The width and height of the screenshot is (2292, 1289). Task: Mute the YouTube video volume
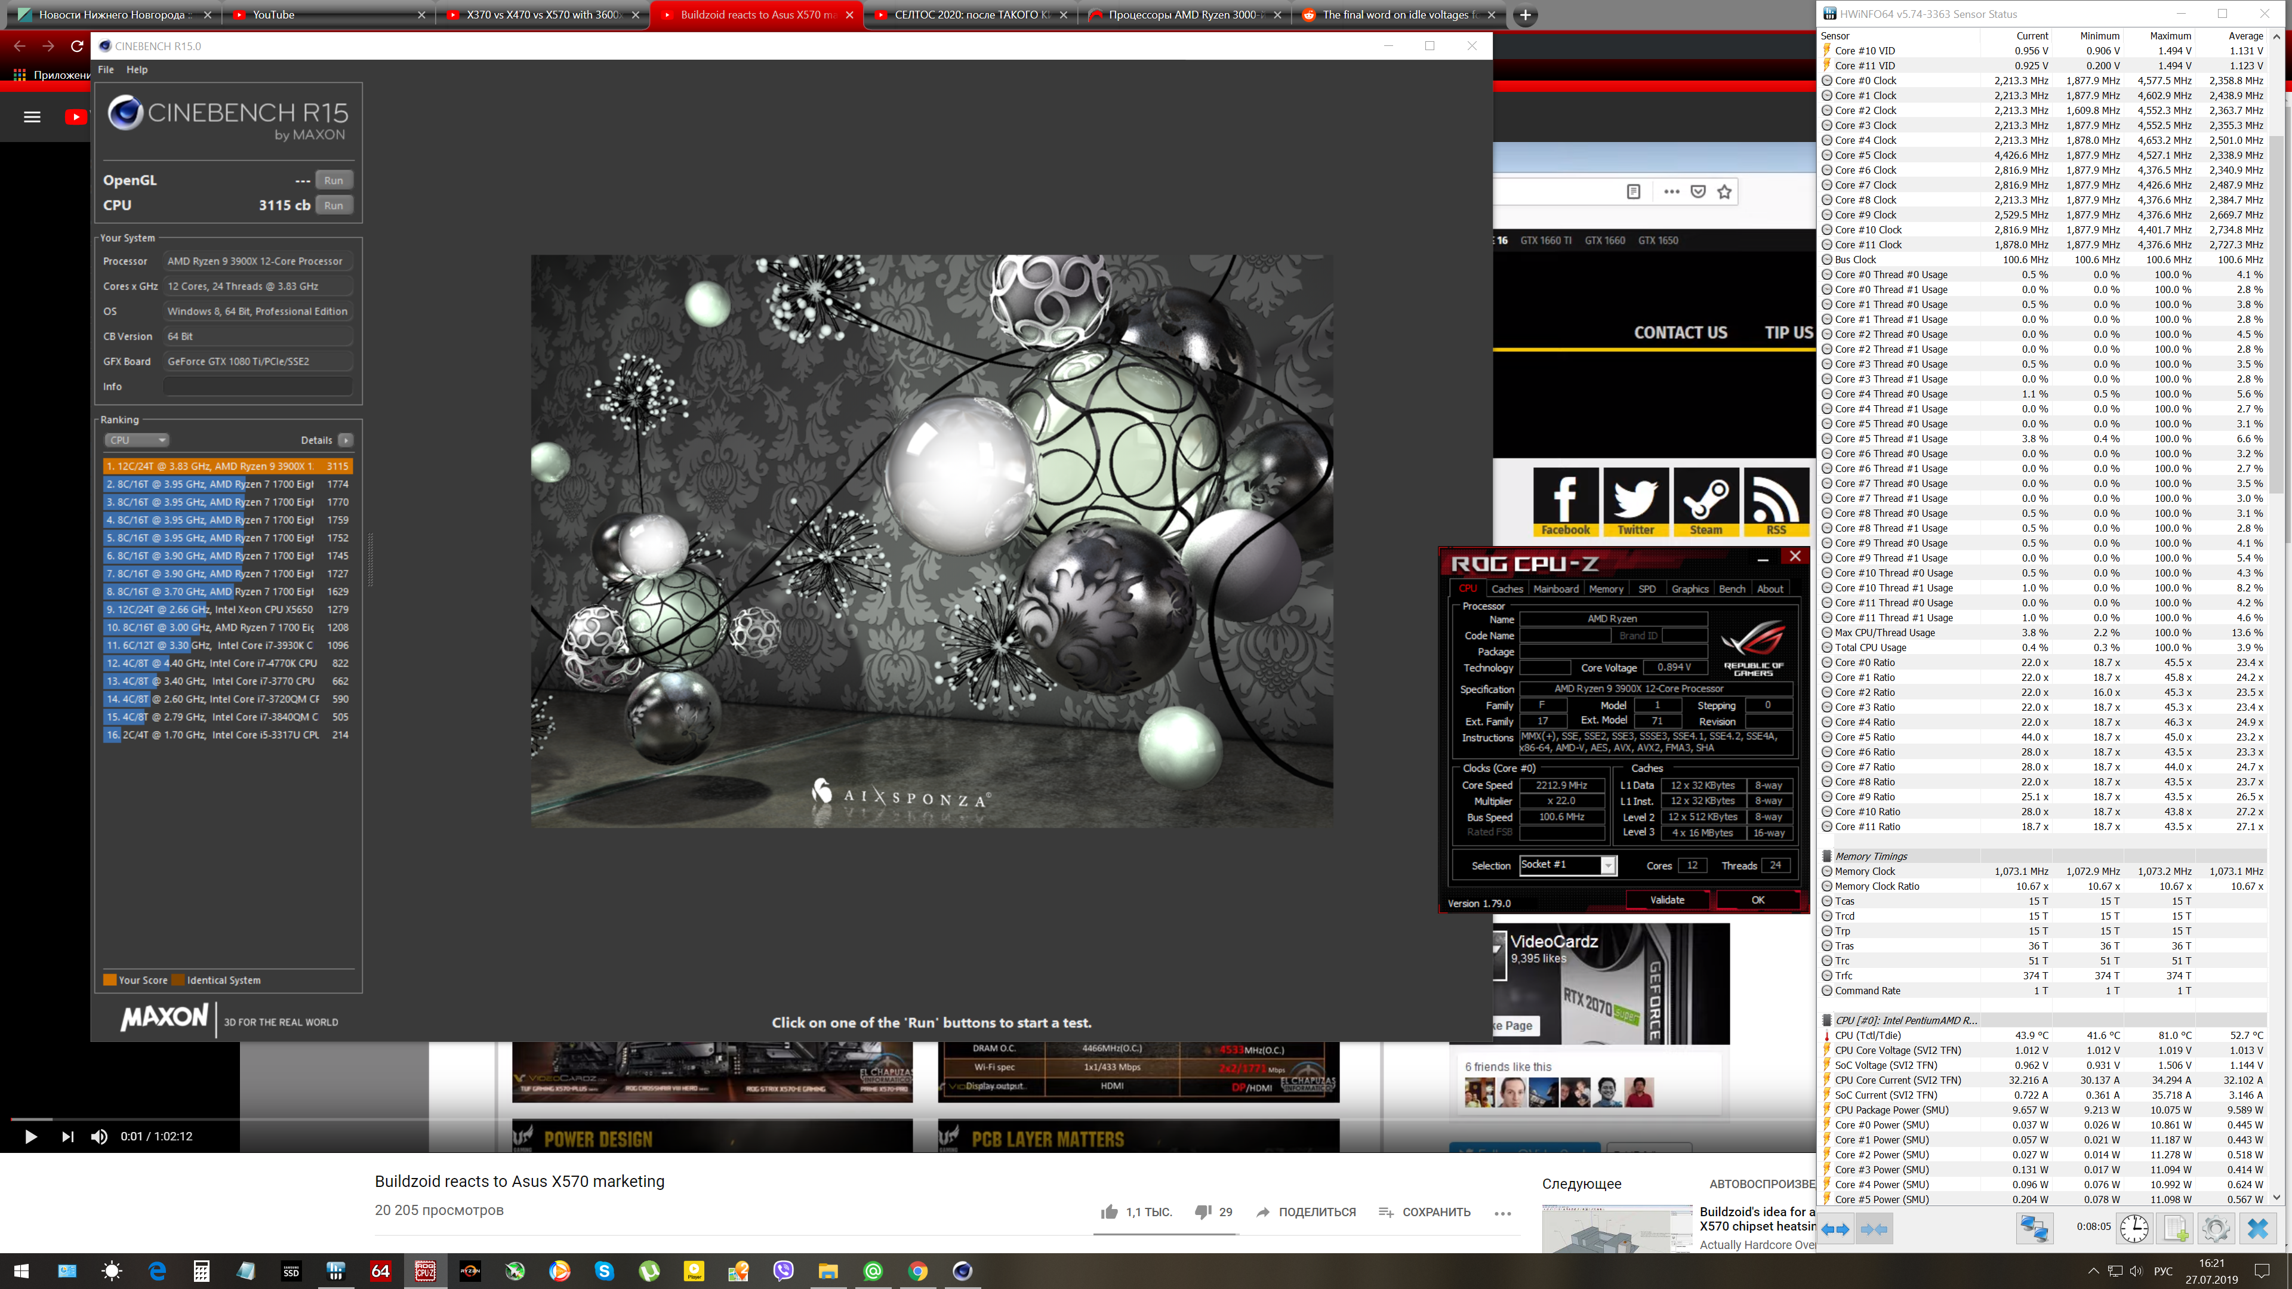pyautogui.click(x=100, y=1136)
